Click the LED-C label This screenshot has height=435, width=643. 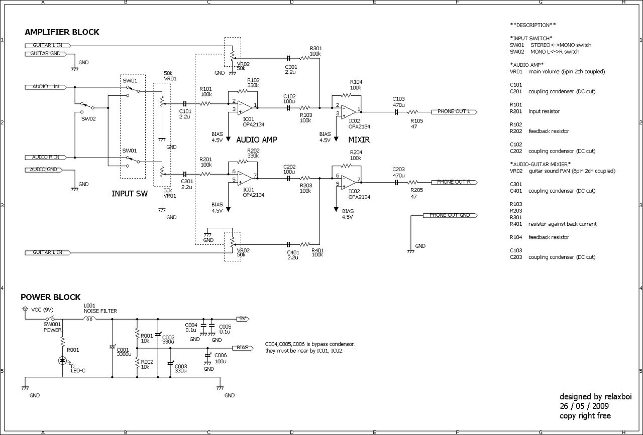78,370
